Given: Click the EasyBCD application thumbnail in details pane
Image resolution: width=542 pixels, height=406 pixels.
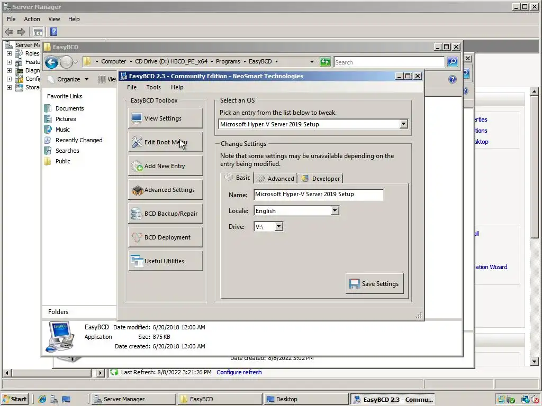Looking at the screenshot, I should tap(60, 337).
